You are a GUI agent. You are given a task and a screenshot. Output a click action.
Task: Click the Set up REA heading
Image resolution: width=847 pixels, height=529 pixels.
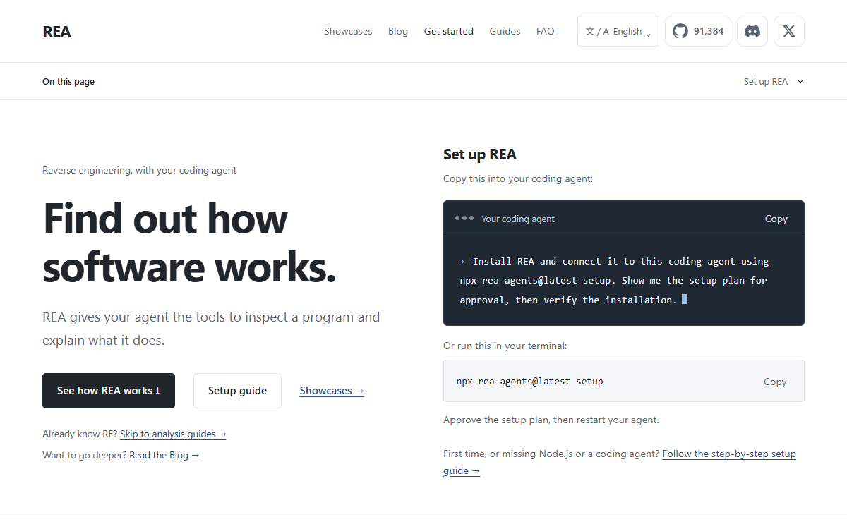480,154
